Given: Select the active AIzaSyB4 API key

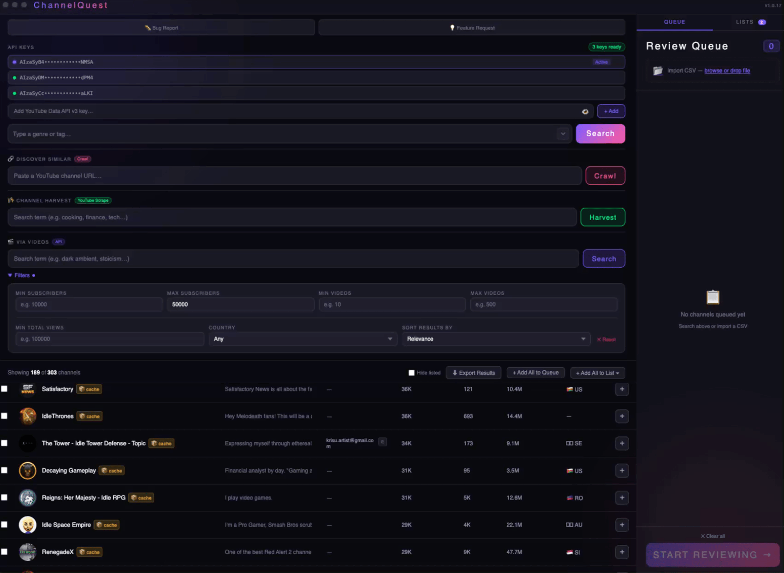Looking at the screenshot, I should click(316, 62).
